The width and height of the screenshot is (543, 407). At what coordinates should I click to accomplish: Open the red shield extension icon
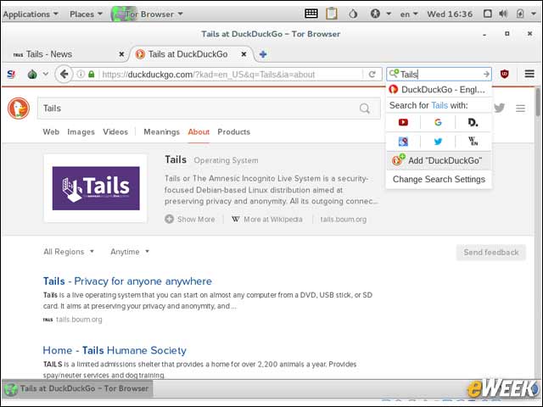pos(505,74)
